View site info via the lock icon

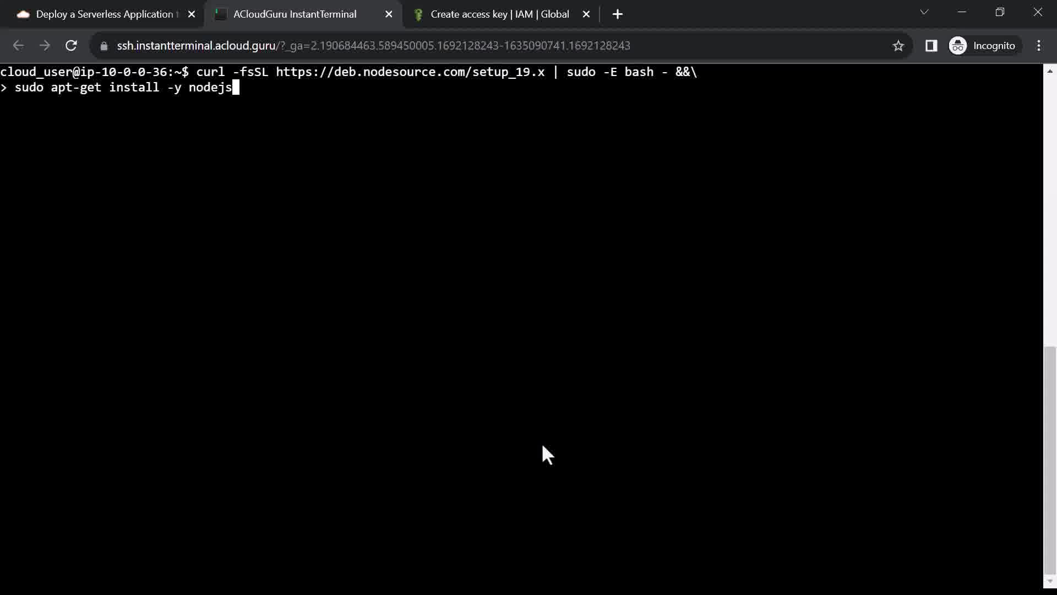click(x=103, y=46)
